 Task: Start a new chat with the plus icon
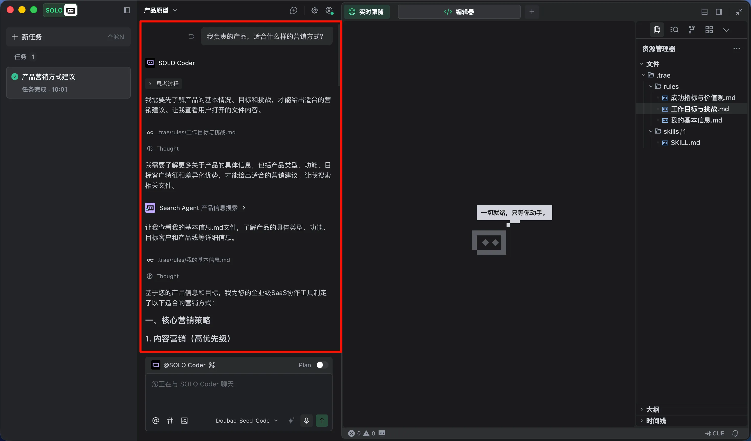(x=294, y=10)
